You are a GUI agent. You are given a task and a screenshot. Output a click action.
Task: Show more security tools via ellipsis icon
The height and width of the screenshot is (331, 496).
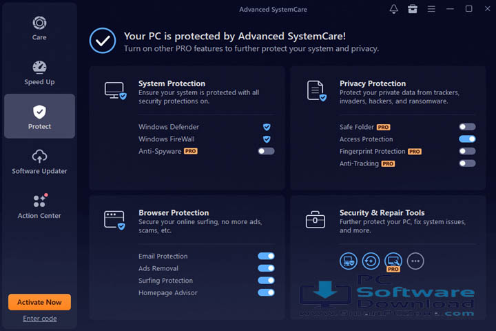(x=415, y=261)
